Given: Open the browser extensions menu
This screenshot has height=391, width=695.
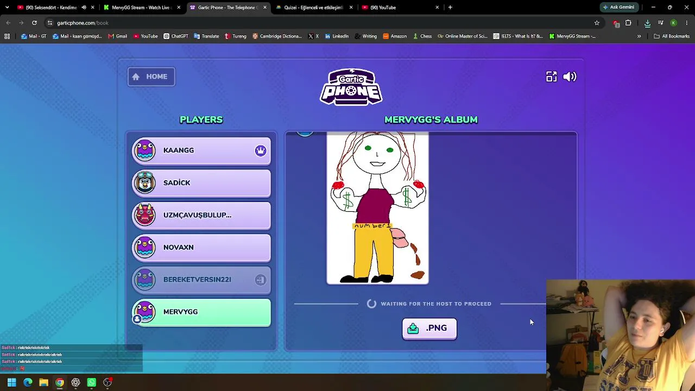Looking at the screenshot, I should pos(628,23).
